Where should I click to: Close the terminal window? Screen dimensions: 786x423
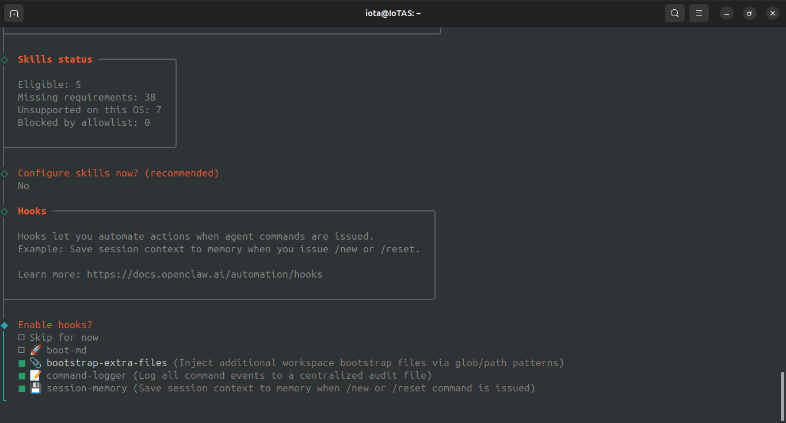tap(773, 13)
